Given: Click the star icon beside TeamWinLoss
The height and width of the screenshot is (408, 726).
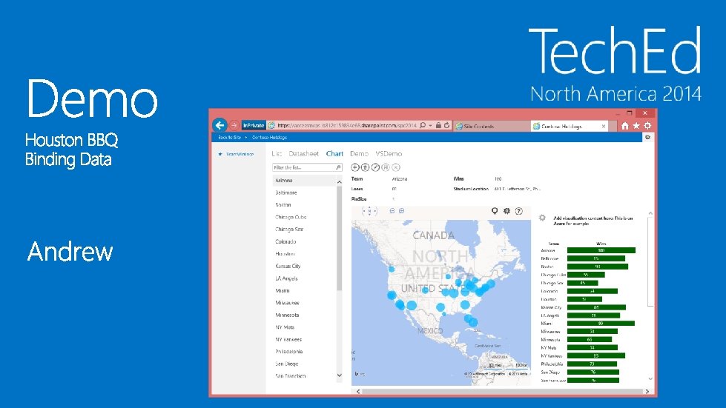Looking at the screenshot, I should [220, 154].
